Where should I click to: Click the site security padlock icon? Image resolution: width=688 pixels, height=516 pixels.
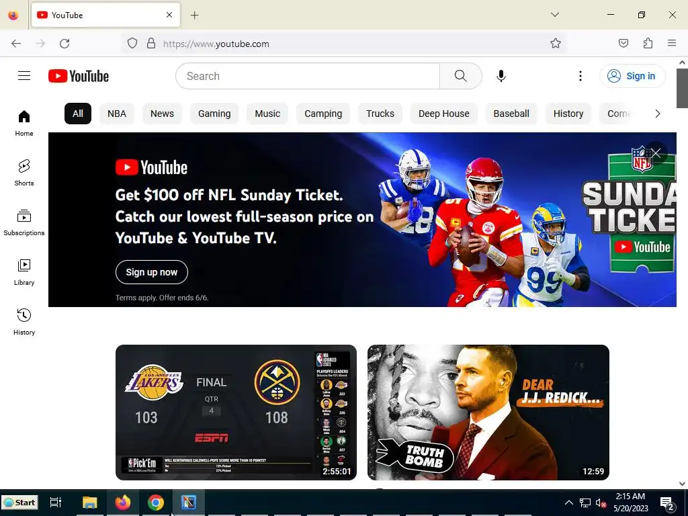click(151, 44)
